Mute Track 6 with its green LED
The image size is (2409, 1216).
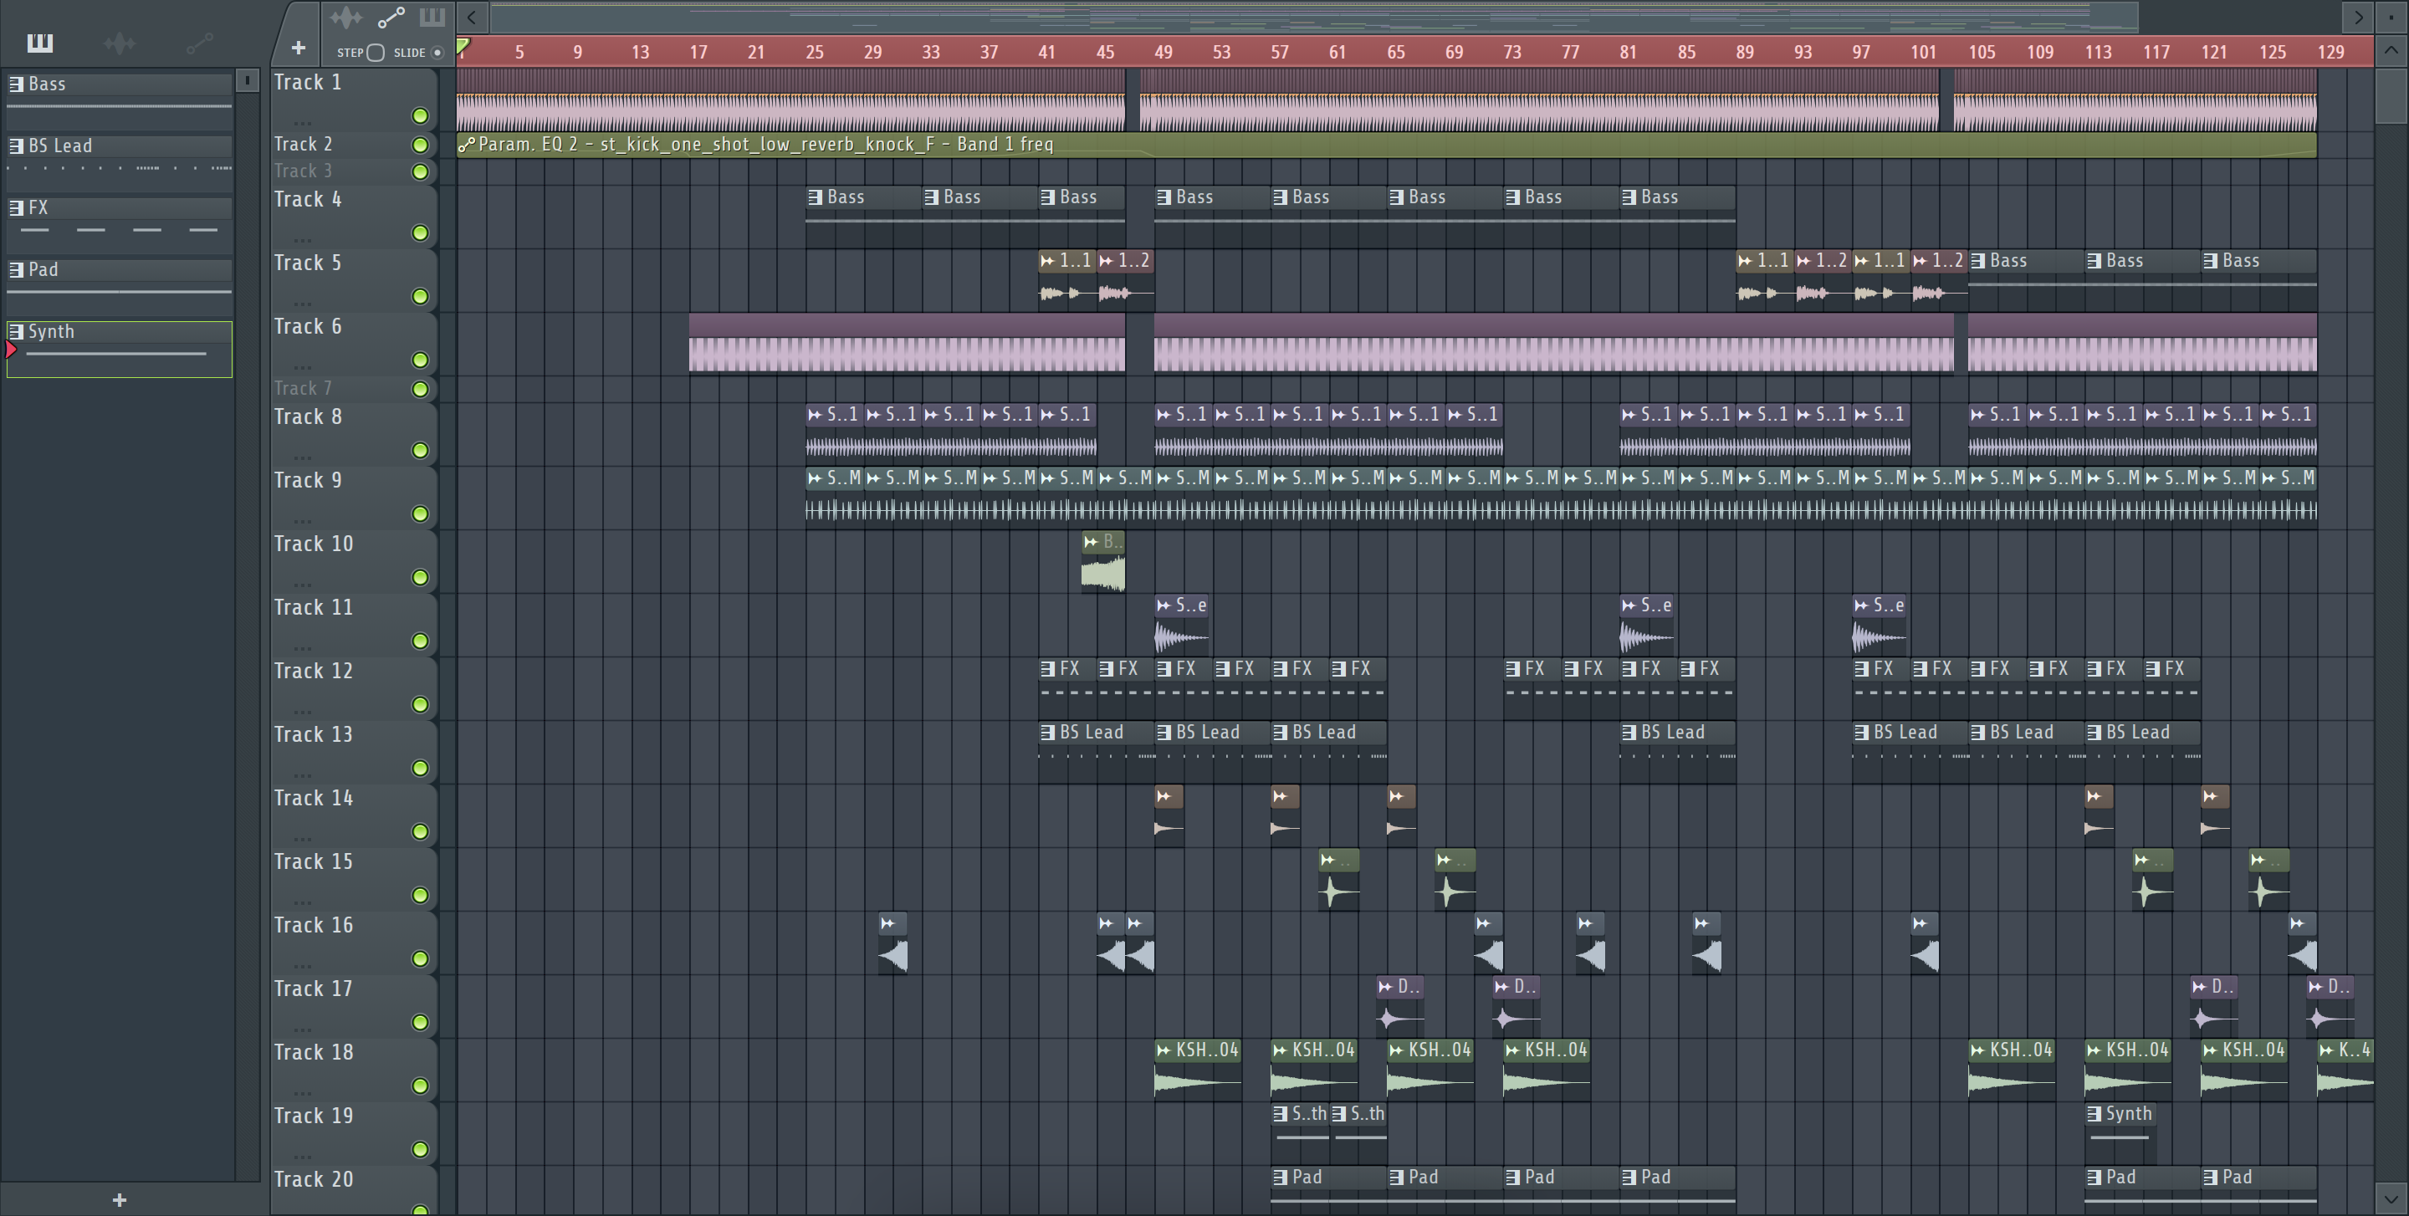point(420,360)
